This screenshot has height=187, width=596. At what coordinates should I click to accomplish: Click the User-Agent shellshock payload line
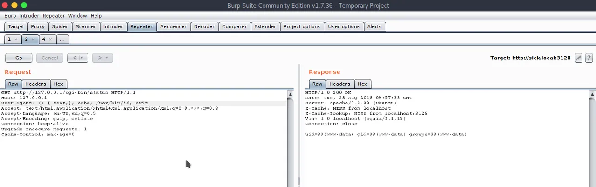coord(74,103)
